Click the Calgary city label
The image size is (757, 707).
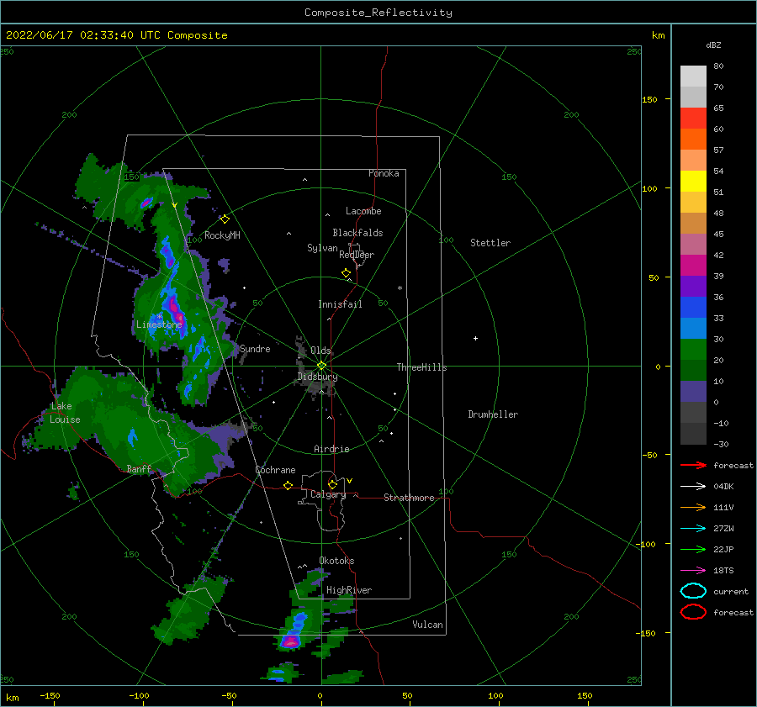point(328,494)
